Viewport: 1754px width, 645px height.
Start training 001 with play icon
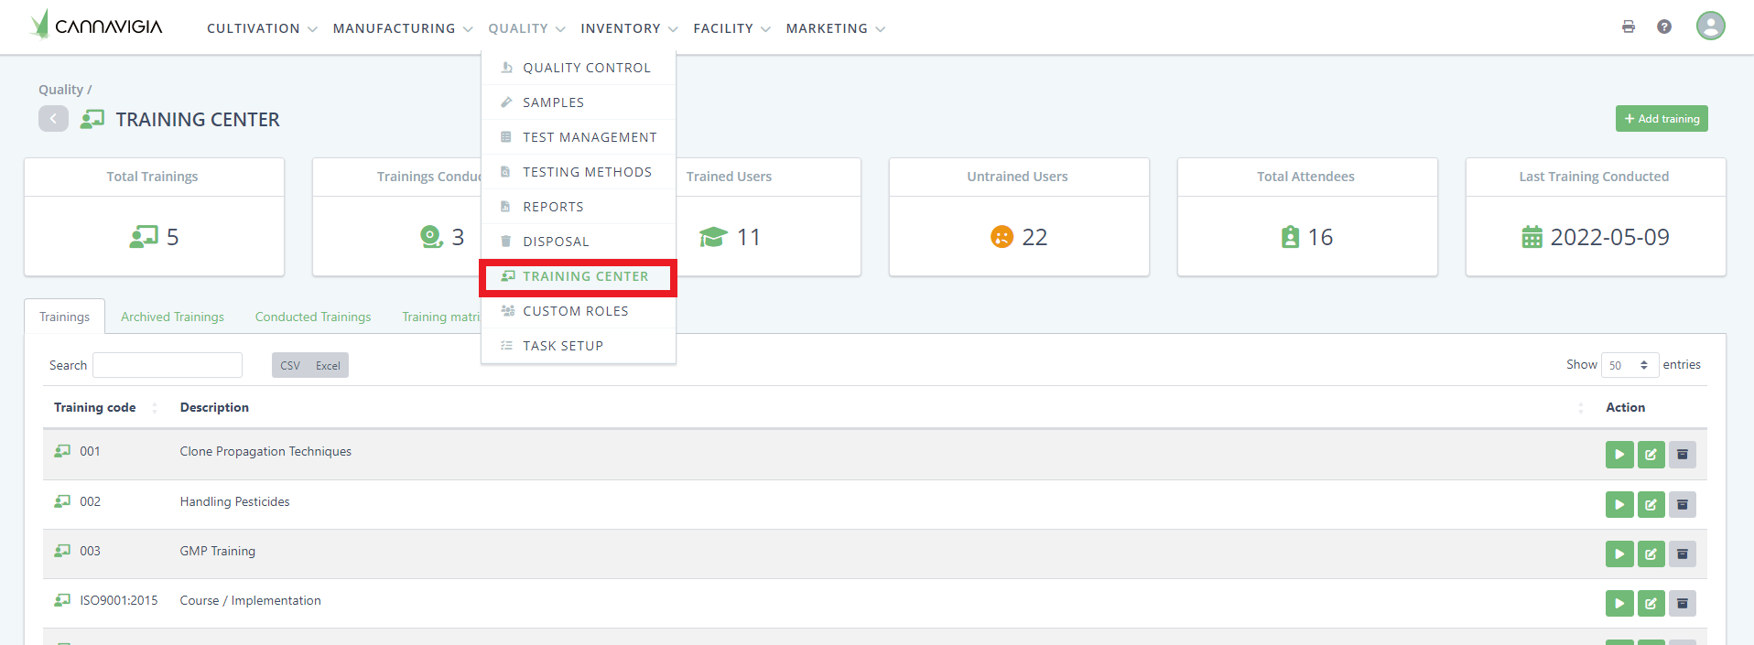(x=1619, y=455)
